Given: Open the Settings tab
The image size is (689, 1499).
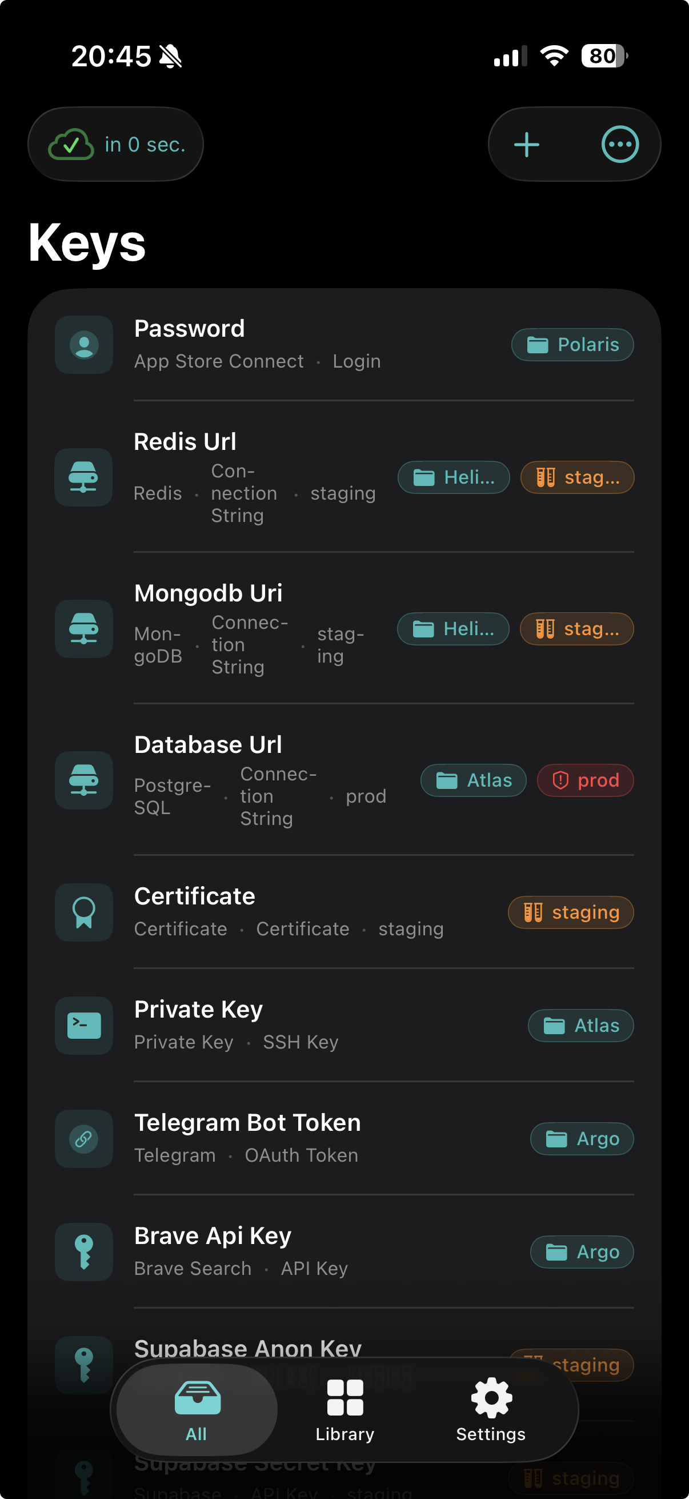Looking at the screenshot, I should tap(491, 1409).
